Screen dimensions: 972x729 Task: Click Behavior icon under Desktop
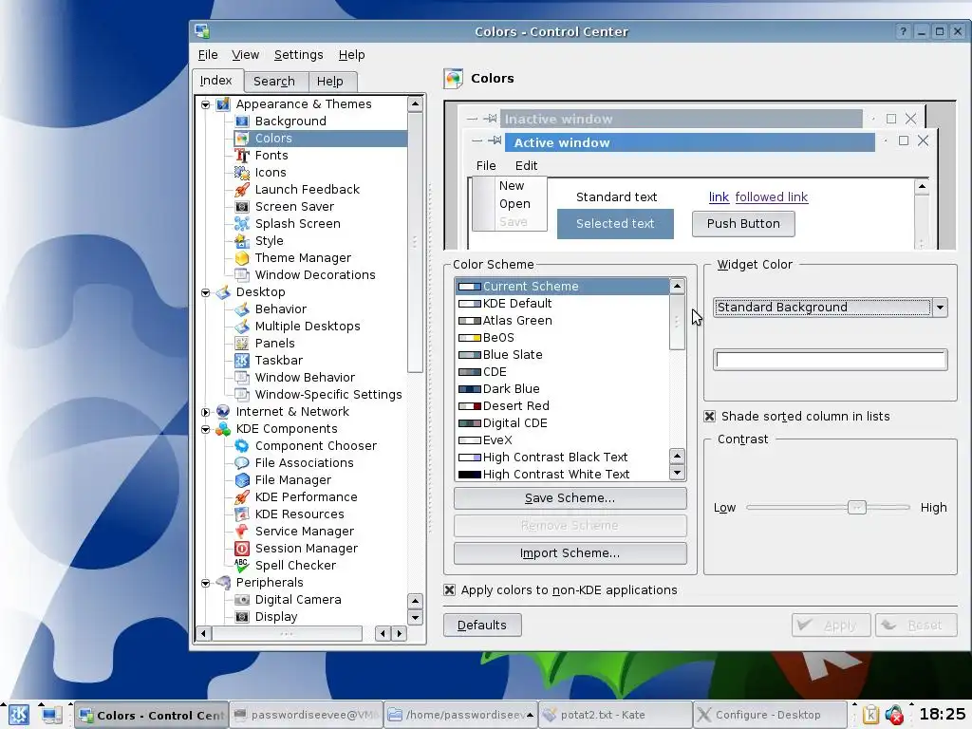(242, 308)
